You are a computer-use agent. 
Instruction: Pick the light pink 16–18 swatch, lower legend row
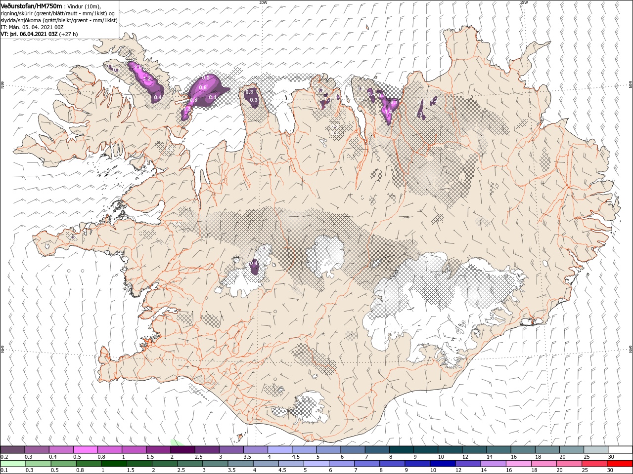518,464
